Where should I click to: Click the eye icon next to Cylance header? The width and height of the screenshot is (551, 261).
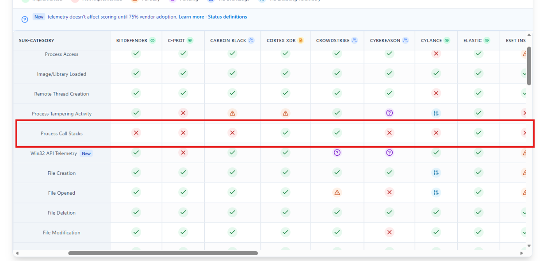447,40
